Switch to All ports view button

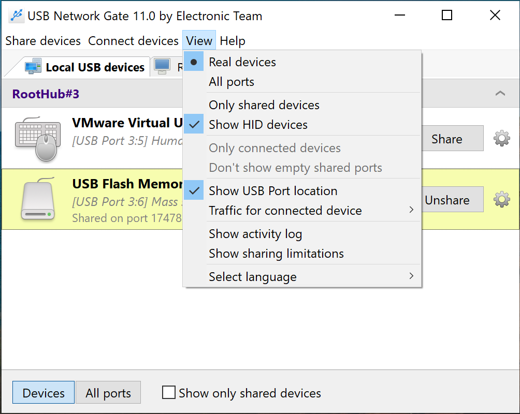pos(108,393)
